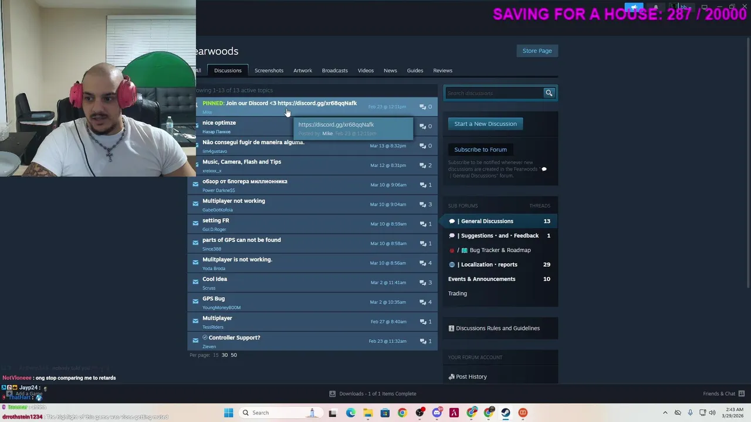Click the magnifier search button in discussions

pos(549,93)
